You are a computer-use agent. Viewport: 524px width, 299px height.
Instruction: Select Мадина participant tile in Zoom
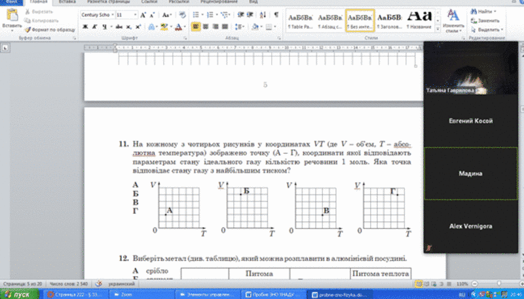click(470, 173)
